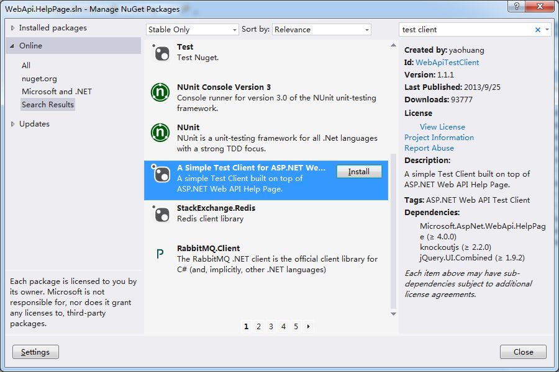Select Search Results in the tree

point(48,105)
